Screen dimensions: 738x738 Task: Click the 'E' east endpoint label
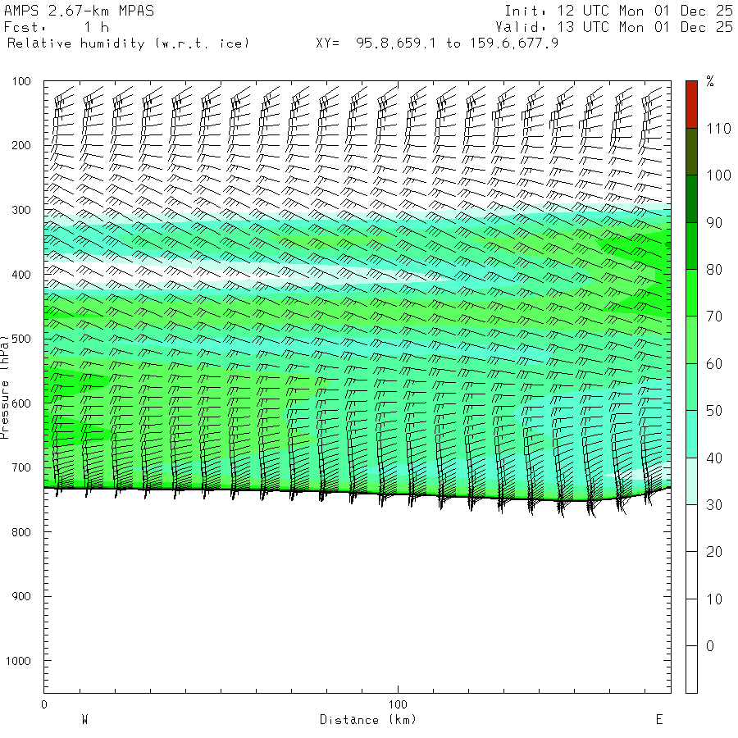659,720
